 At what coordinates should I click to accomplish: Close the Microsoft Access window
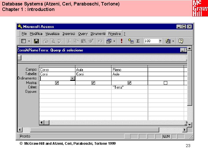pos(190,27)
